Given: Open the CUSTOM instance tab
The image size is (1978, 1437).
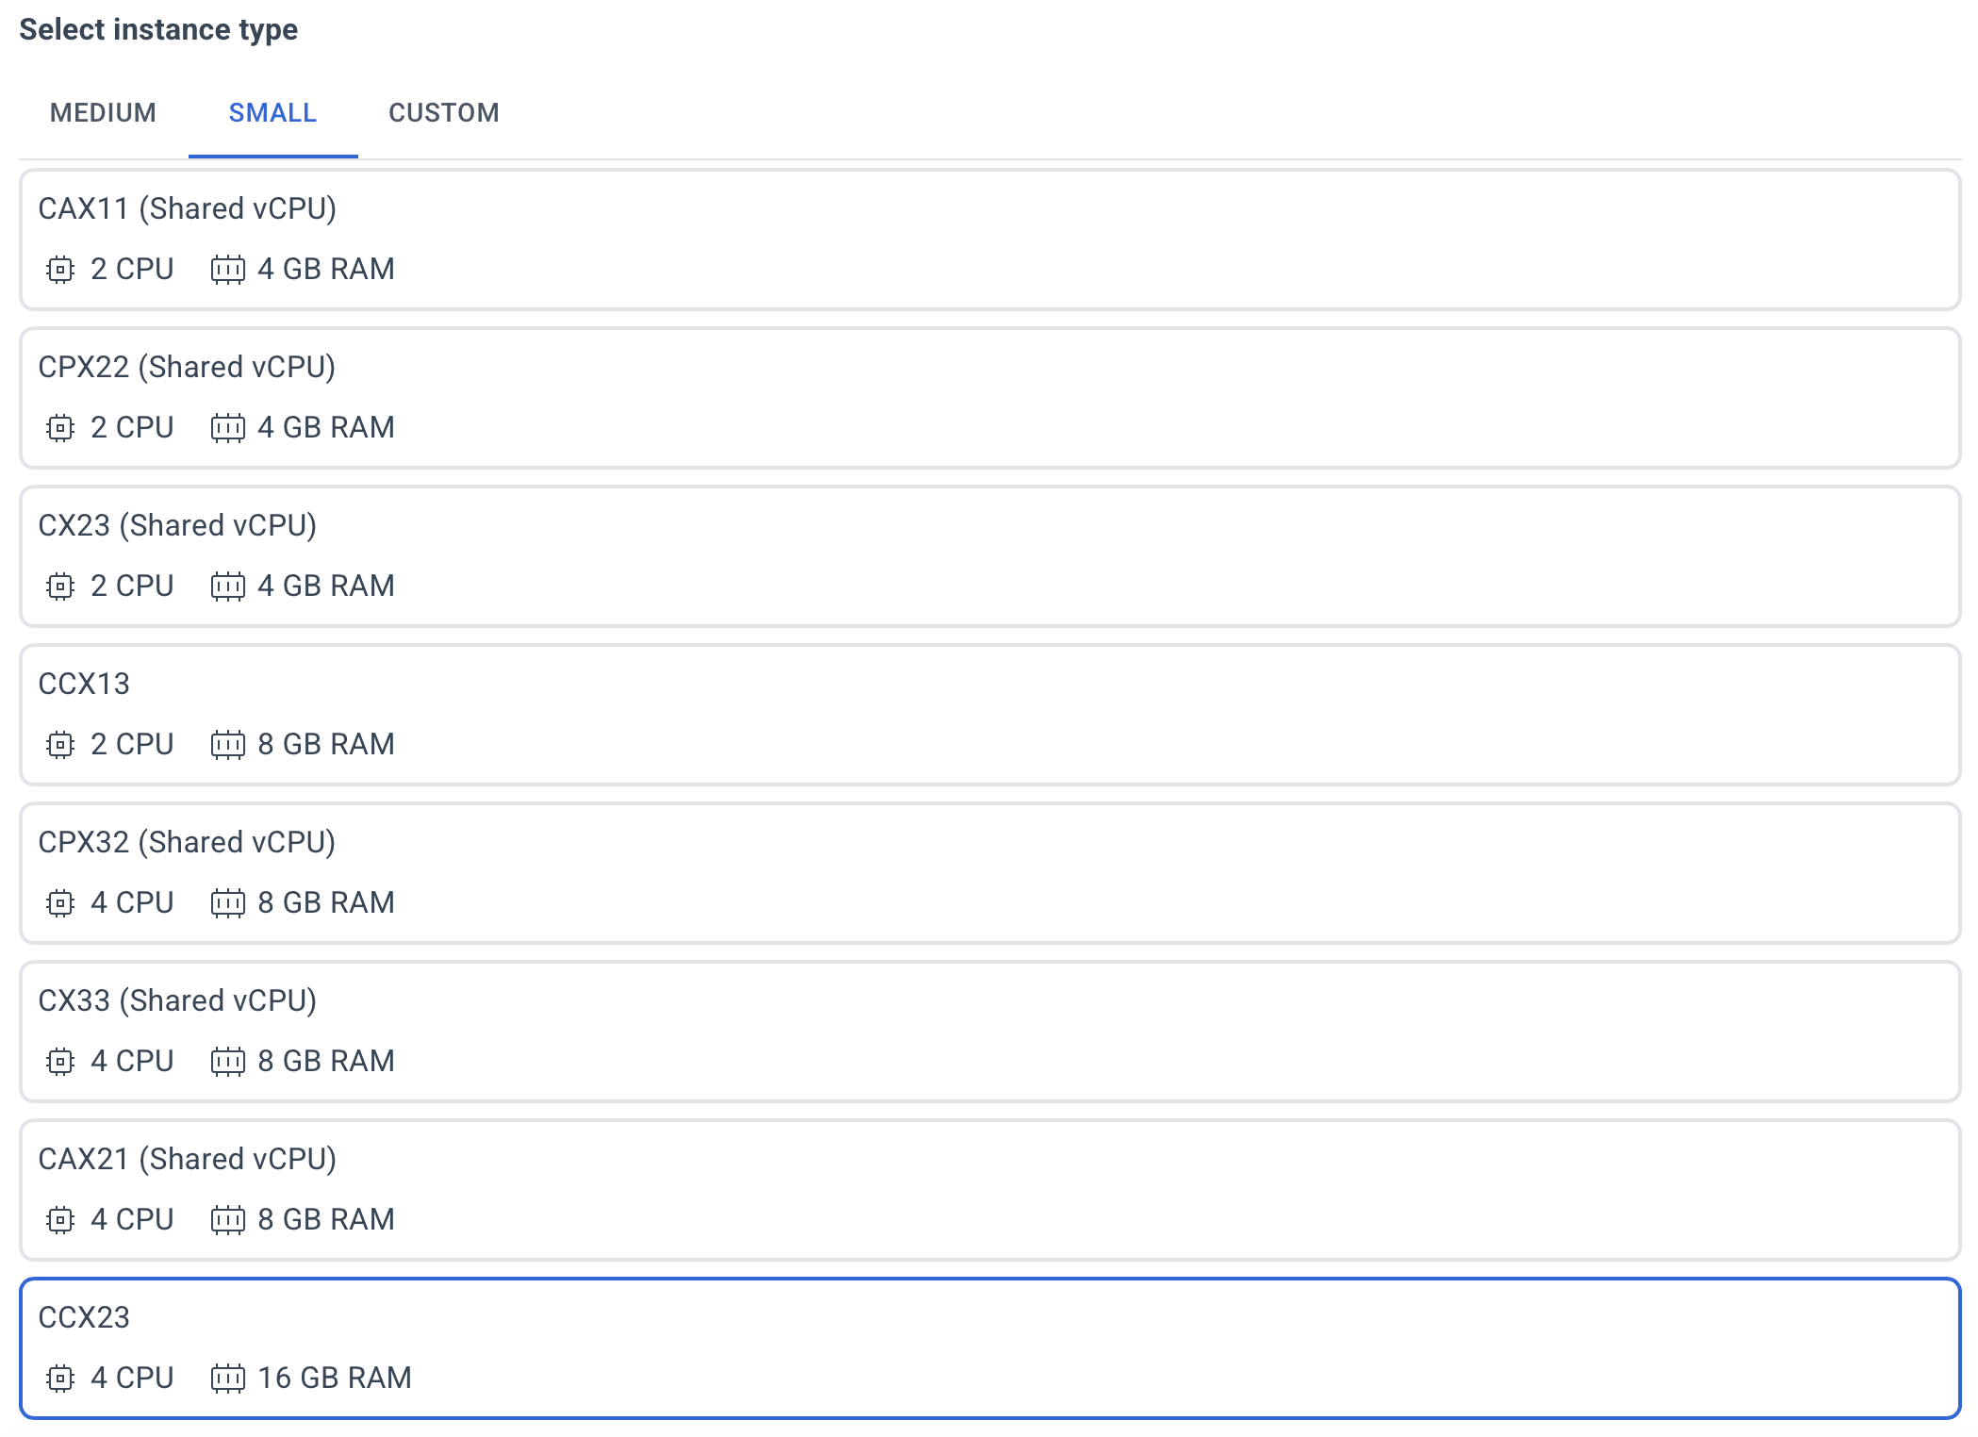Looking at the screenshot, I should [x=443, y=113].
